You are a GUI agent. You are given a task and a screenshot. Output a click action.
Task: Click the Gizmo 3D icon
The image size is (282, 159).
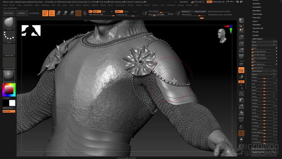tap(78, 13)
